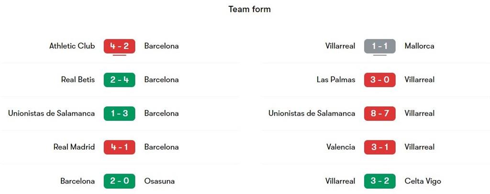
Task: Click the Real Betis team name
Action: click(78, 80)
